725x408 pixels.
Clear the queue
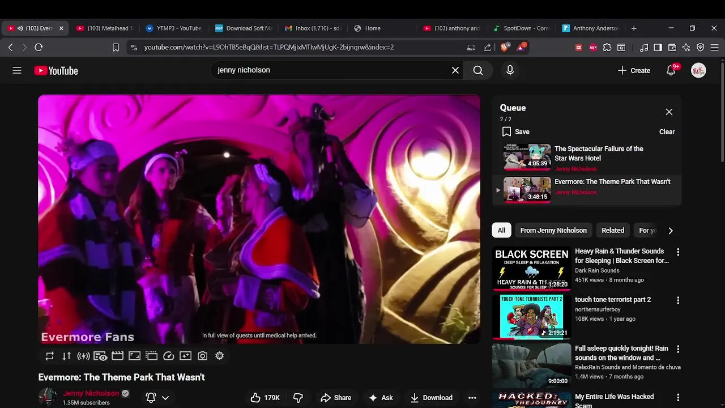tap(667, 131)
